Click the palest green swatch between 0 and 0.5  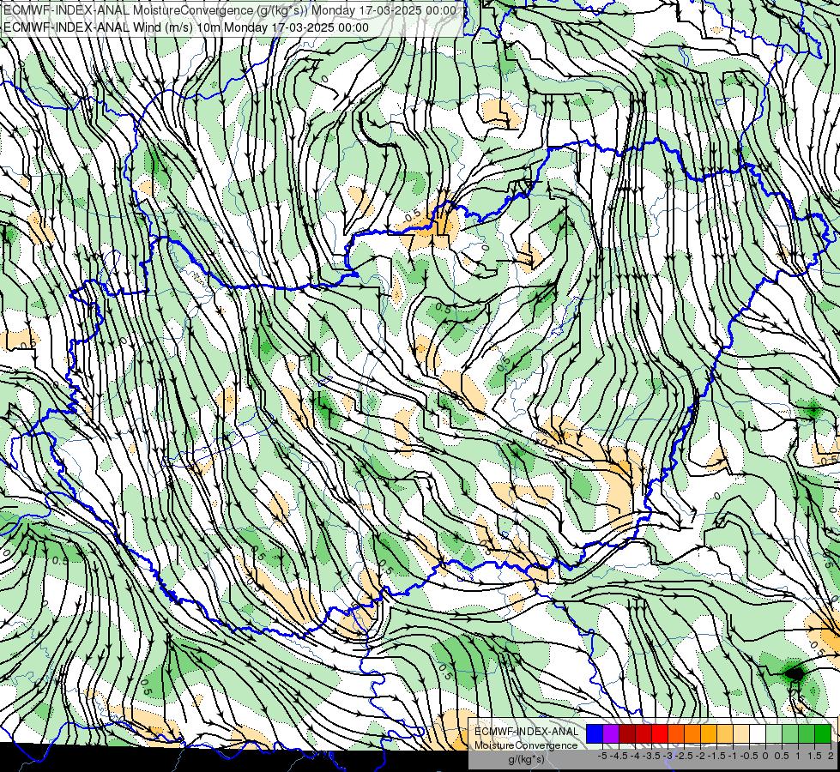pyautogui.click(x=774, y=734)
